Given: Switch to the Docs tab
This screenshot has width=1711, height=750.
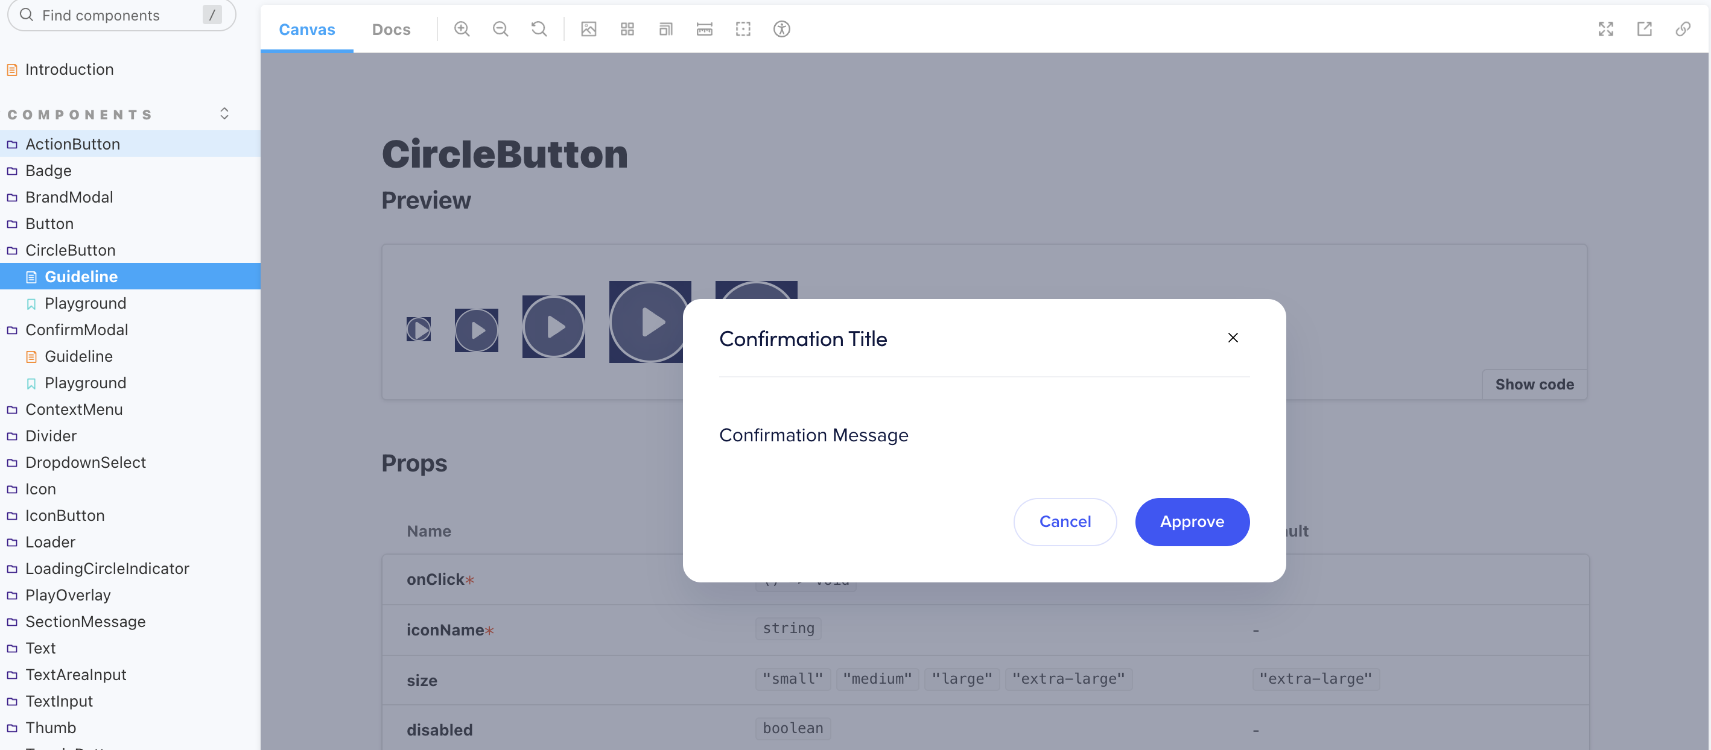Looking at the screenshot, I should pos(391,29).
